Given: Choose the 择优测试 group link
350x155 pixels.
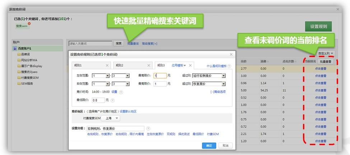Looking at the screenshot, I should (184, 134).
